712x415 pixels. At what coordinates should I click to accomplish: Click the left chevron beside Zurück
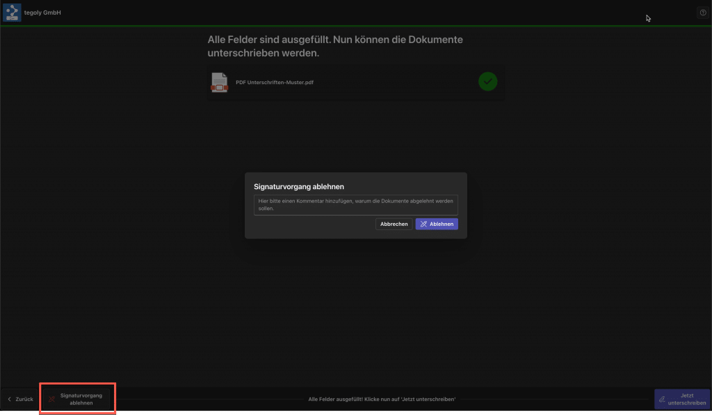(9, 399)
